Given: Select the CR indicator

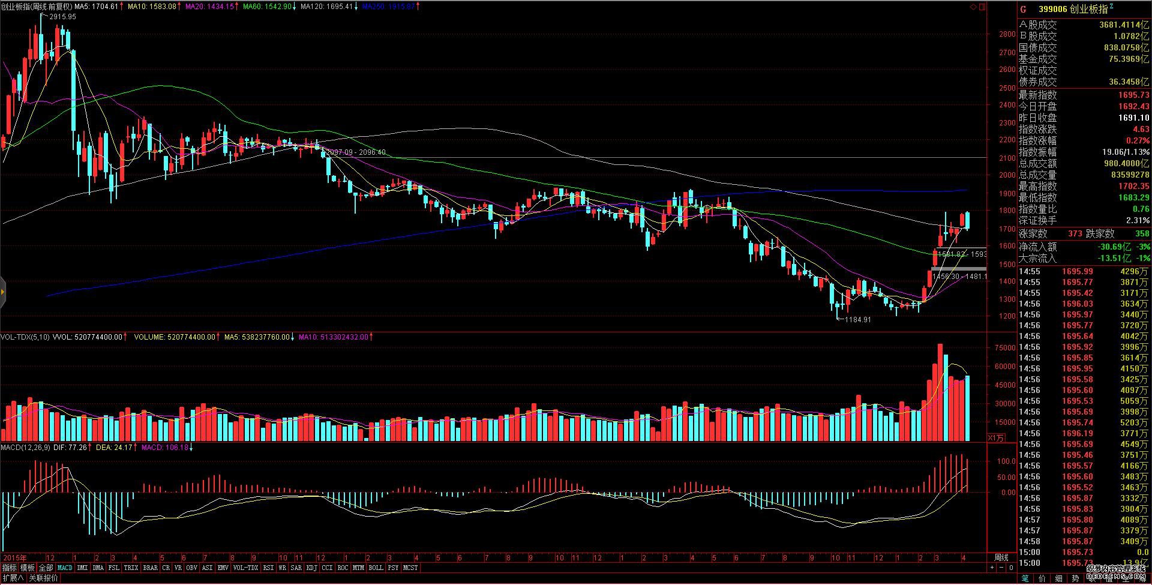Looking at the screenshot, I should (166, 568).
